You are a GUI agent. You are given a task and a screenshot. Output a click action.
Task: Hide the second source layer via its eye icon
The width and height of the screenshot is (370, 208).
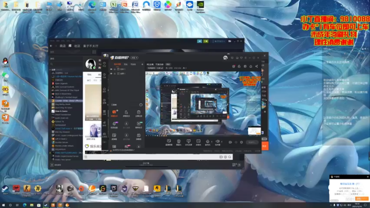click(111, 73)
